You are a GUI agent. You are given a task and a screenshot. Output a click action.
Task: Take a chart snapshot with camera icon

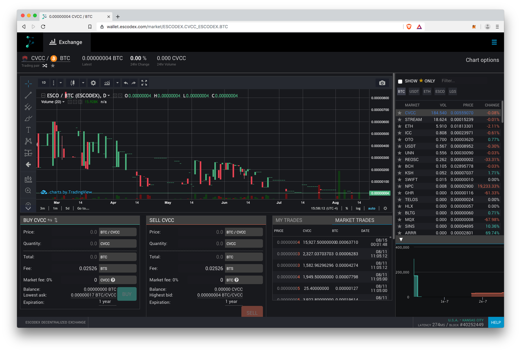point(382,83)
